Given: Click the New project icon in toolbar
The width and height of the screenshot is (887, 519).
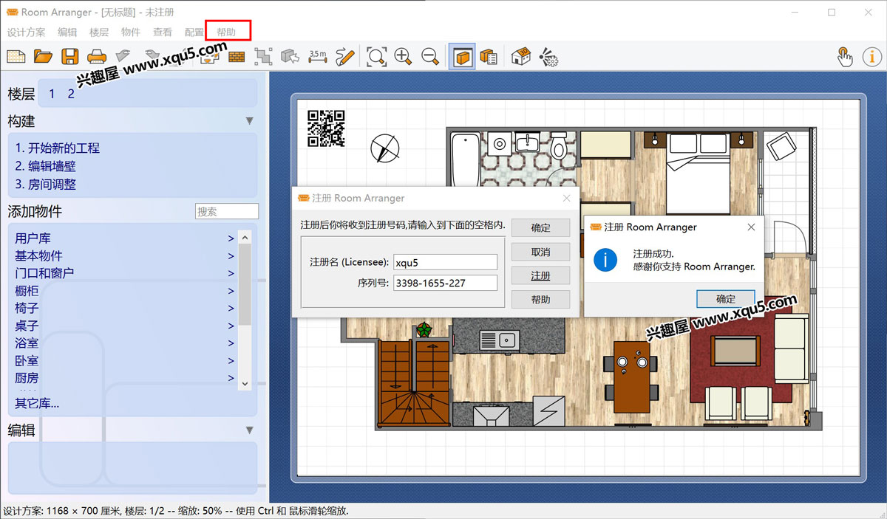Looking at the screenshot, I should pyautogui.click(x=16, y=56).
